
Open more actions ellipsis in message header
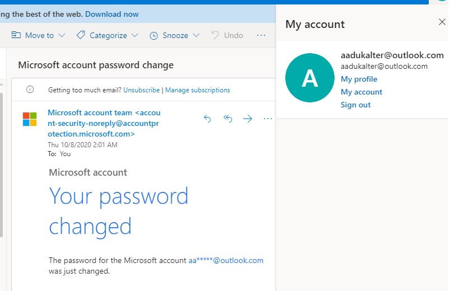click(x=267, y=119)
